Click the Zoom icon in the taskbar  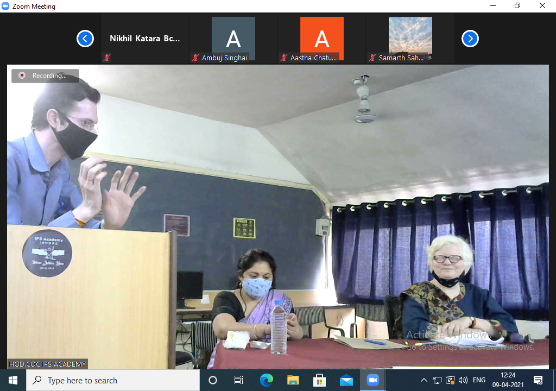pos(372,380)
